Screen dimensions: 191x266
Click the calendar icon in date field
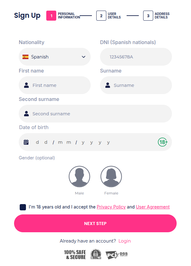[26, 142]
